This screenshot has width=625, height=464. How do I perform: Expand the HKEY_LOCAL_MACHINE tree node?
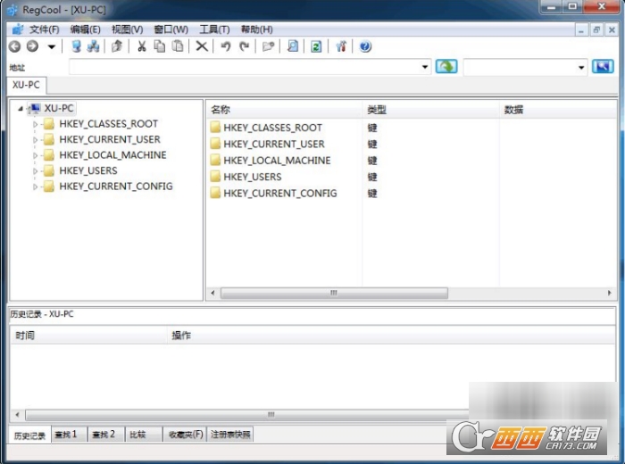[x=36, y=155]
